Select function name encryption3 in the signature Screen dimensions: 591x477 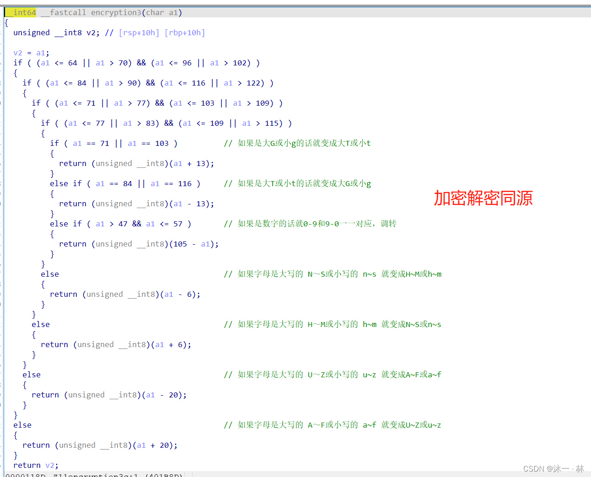pyautogui.click(x=116, y=12)
